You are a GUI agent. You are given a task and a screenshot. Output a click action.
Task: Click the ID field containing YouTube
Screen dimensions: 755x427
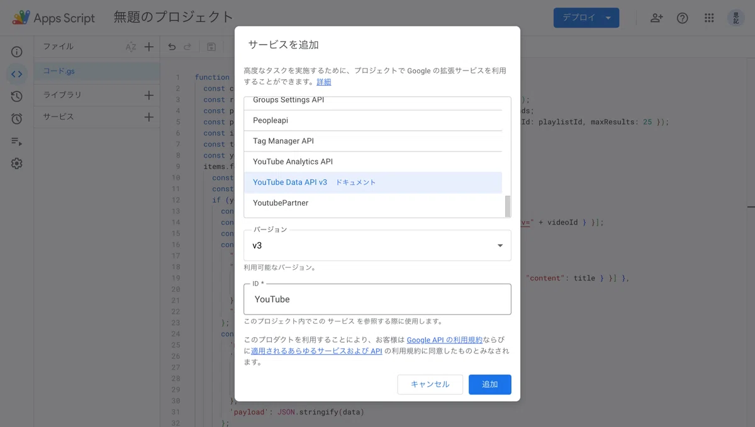click(x=377, y=299)
